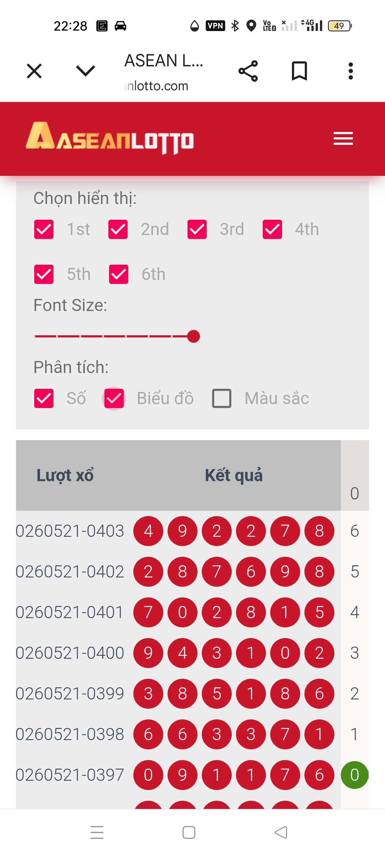385x856 pixels.
Task: Uncheck the Biểu đồ checkbox
Action: pyautogui.click(x=114, y=398)
